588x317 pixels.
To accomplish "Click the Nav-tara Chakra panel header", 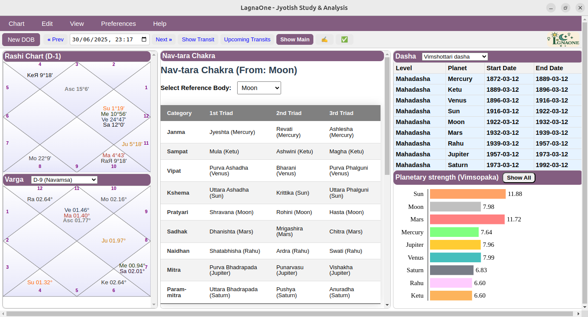I will click(x=272, y=56).
